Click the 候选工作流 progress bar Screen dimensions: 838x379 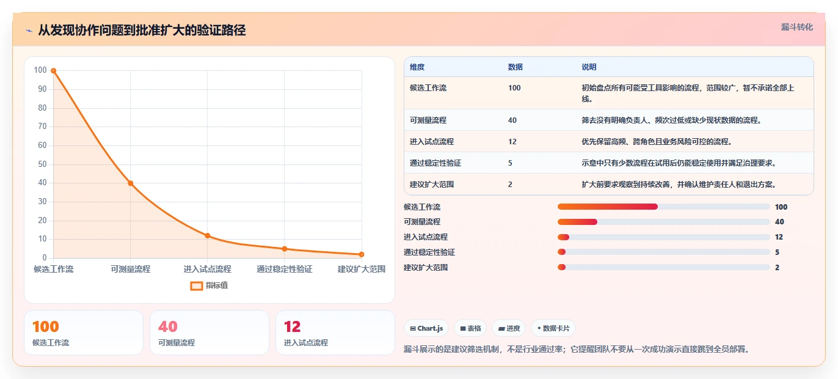click(x=663, y=207)
